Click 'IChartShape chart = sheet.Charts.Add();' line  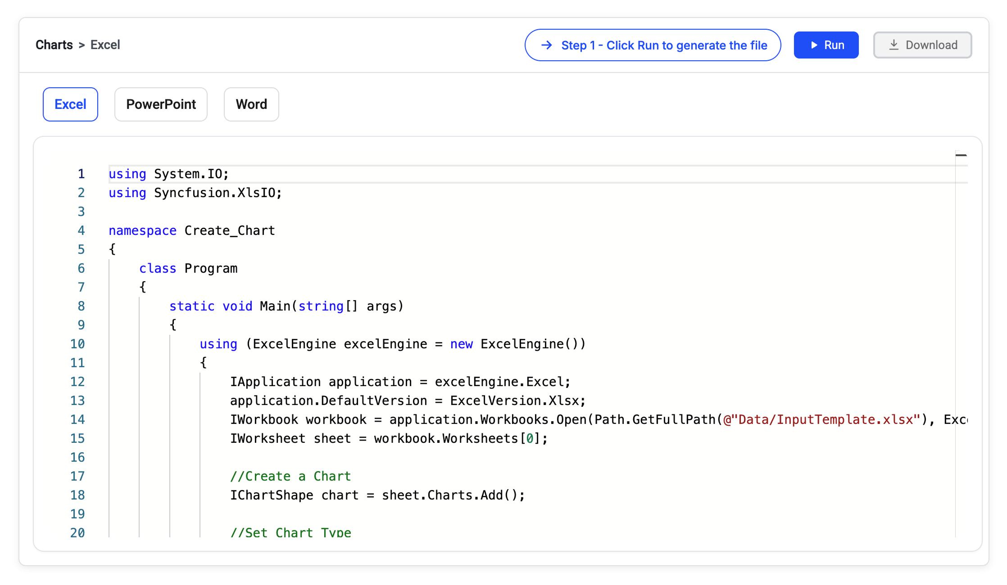(x=377, y=495)
